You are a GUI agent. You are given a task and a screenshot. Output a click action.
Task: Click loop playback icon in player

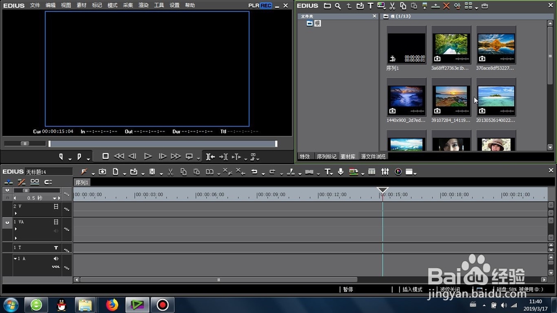(189, 156)
